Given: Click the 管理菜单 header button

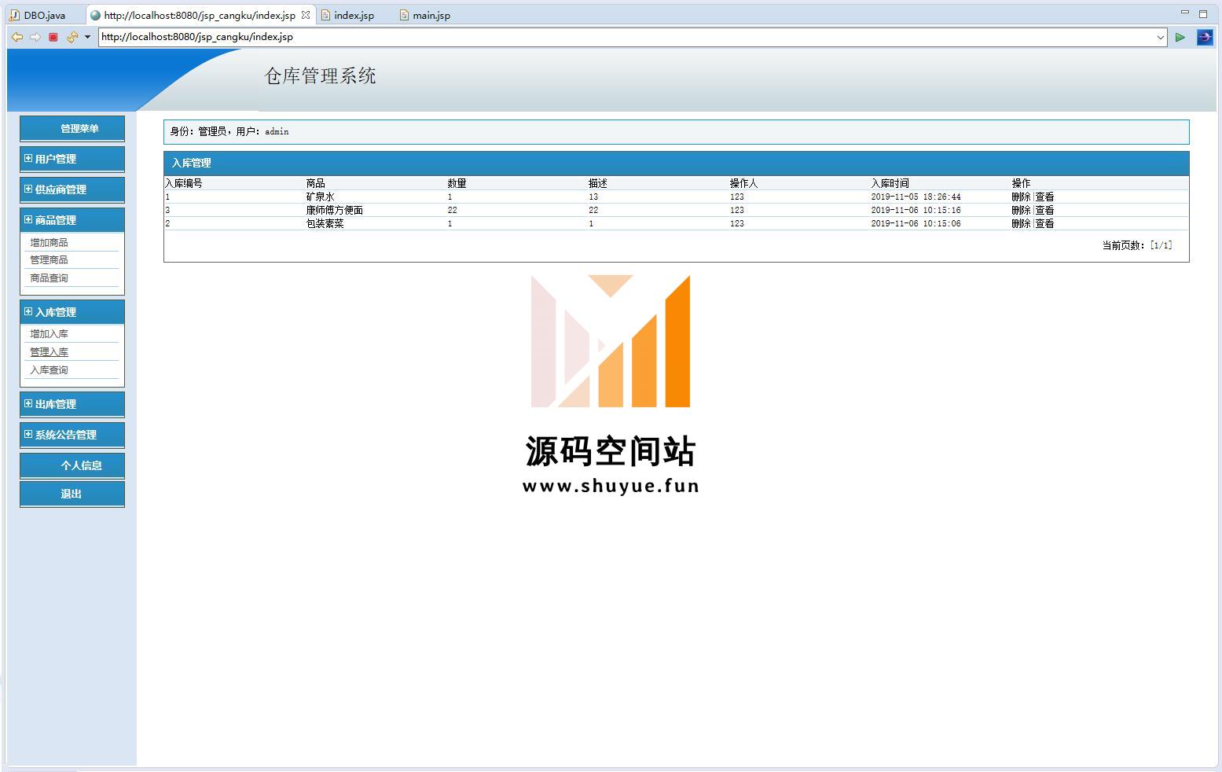Looking at the screenshot, I should (72, 129).
